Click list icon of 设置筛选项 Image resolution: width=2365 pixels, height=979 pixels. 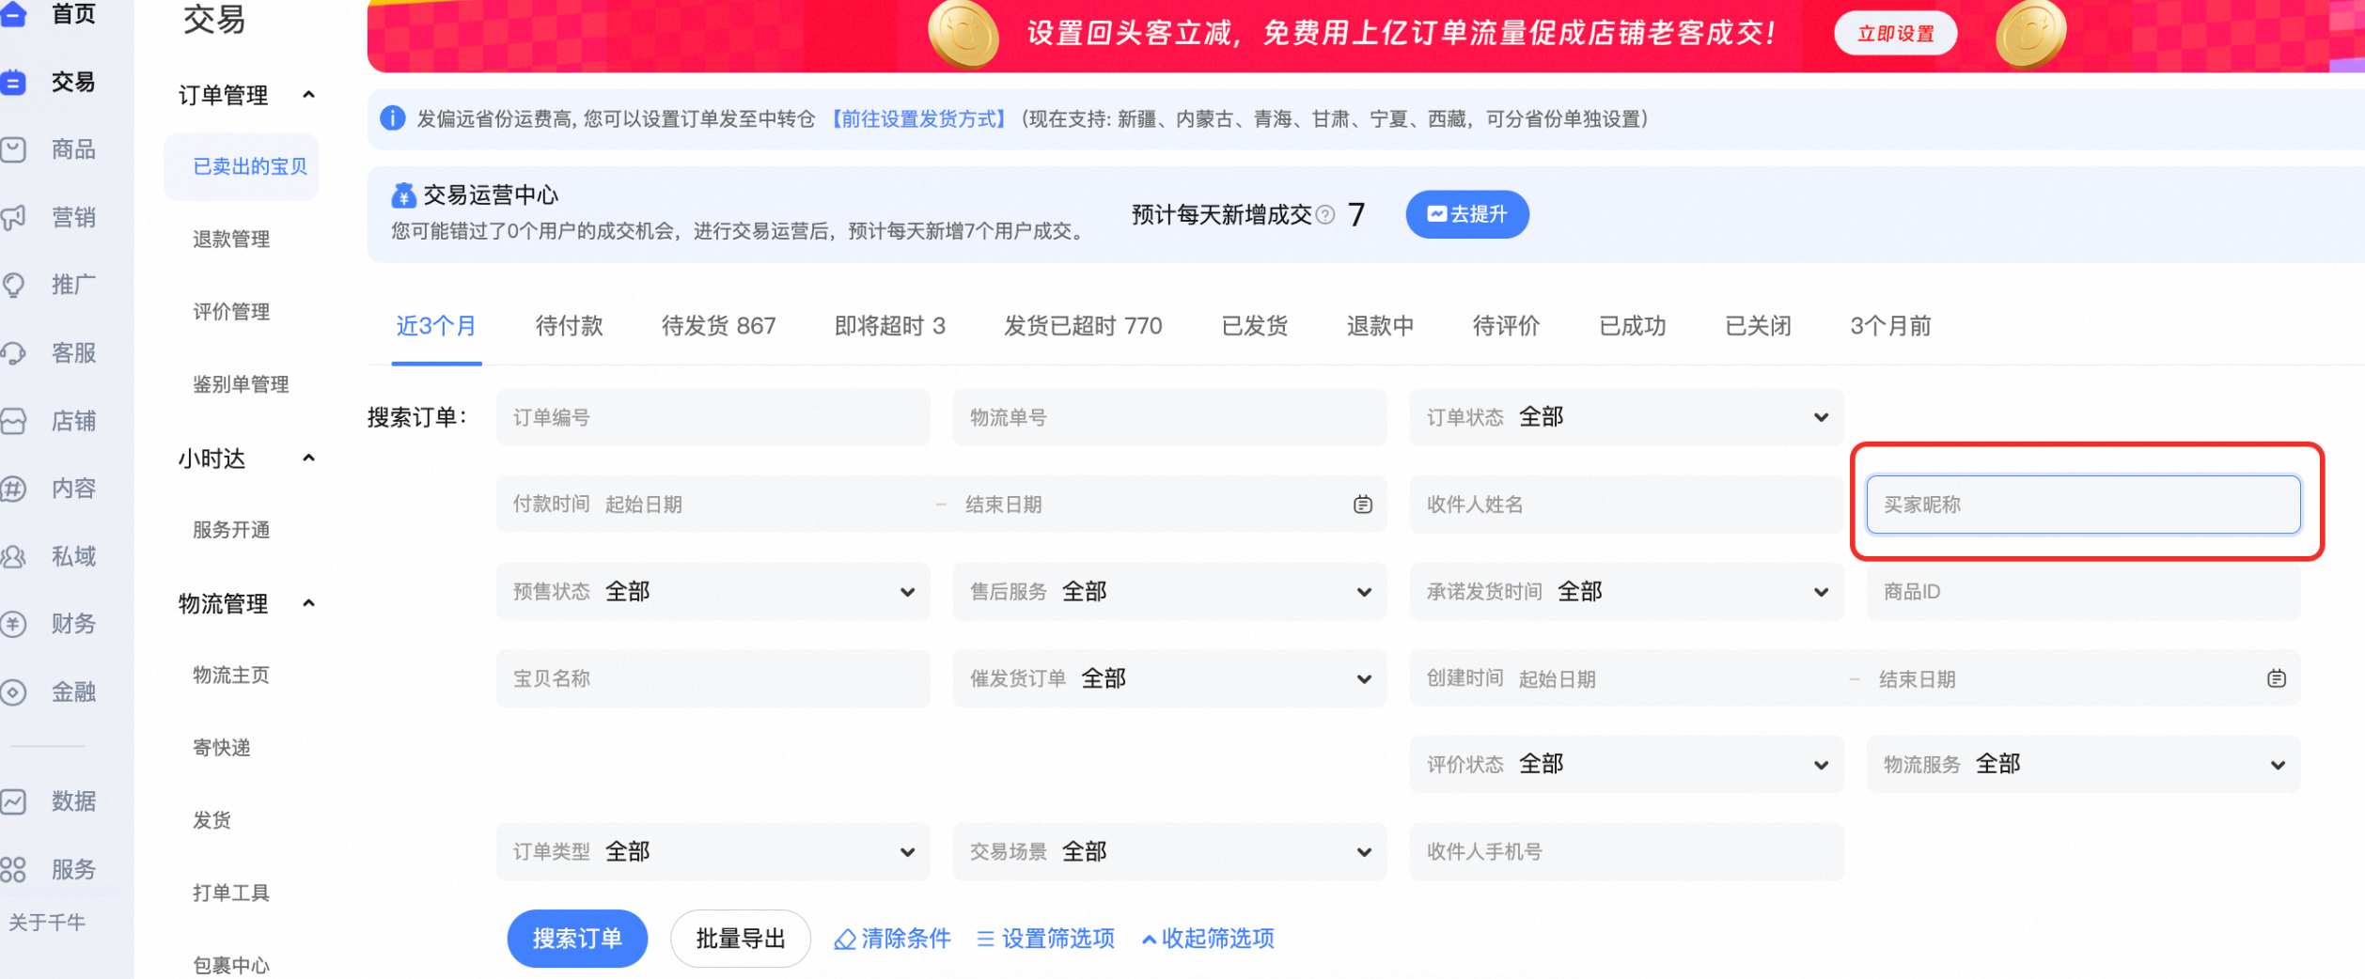985,939
